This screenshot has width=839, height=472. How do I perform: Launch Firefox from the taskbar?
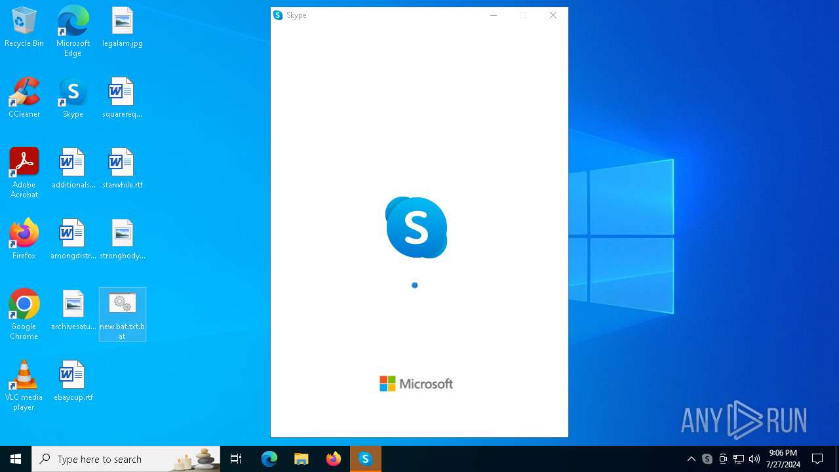coord(334,459)
